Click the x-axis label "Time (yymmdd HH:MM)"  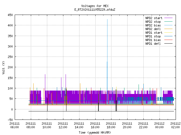coord(95,132)
